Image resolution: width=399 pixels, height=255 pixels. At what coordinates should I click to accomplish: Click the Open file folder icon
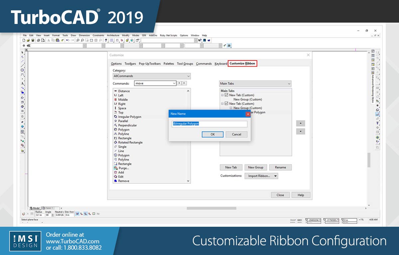[28, 40]
